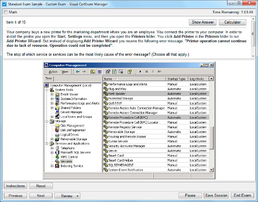Image resolution: width=258 pixels, height=202 pixels.
Task: Check the Mark checkbox
Action: (6, 12)
